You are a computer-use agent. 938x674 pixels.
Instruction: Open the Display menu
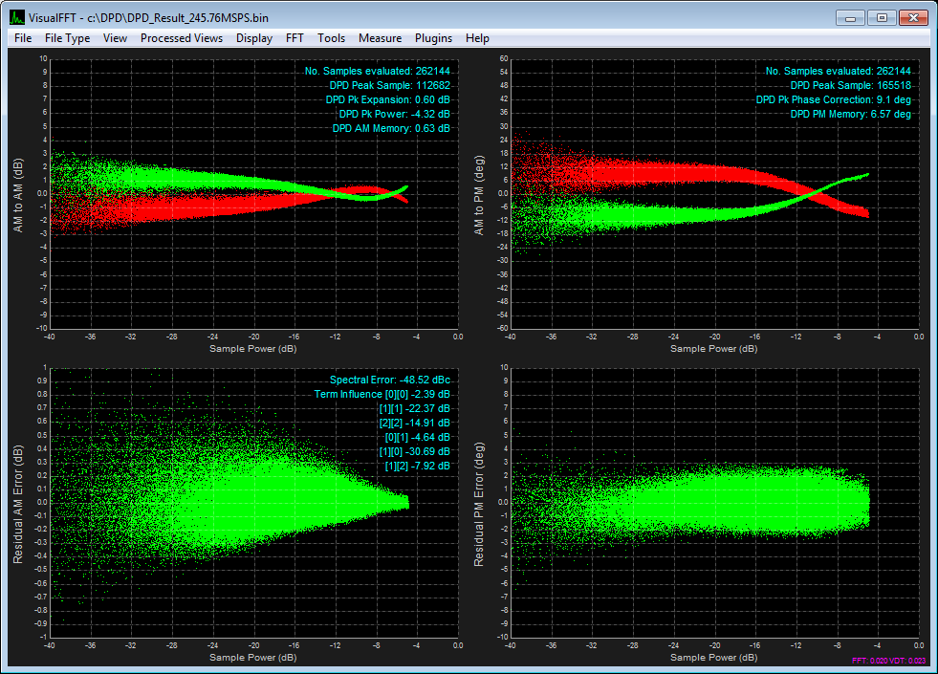click(x=254, y=38)
